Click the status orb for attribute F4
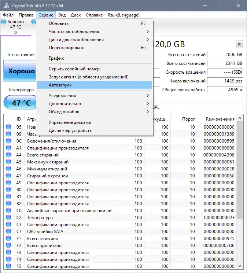The height and width of the screenshot is (273, 247). (8, 259)
